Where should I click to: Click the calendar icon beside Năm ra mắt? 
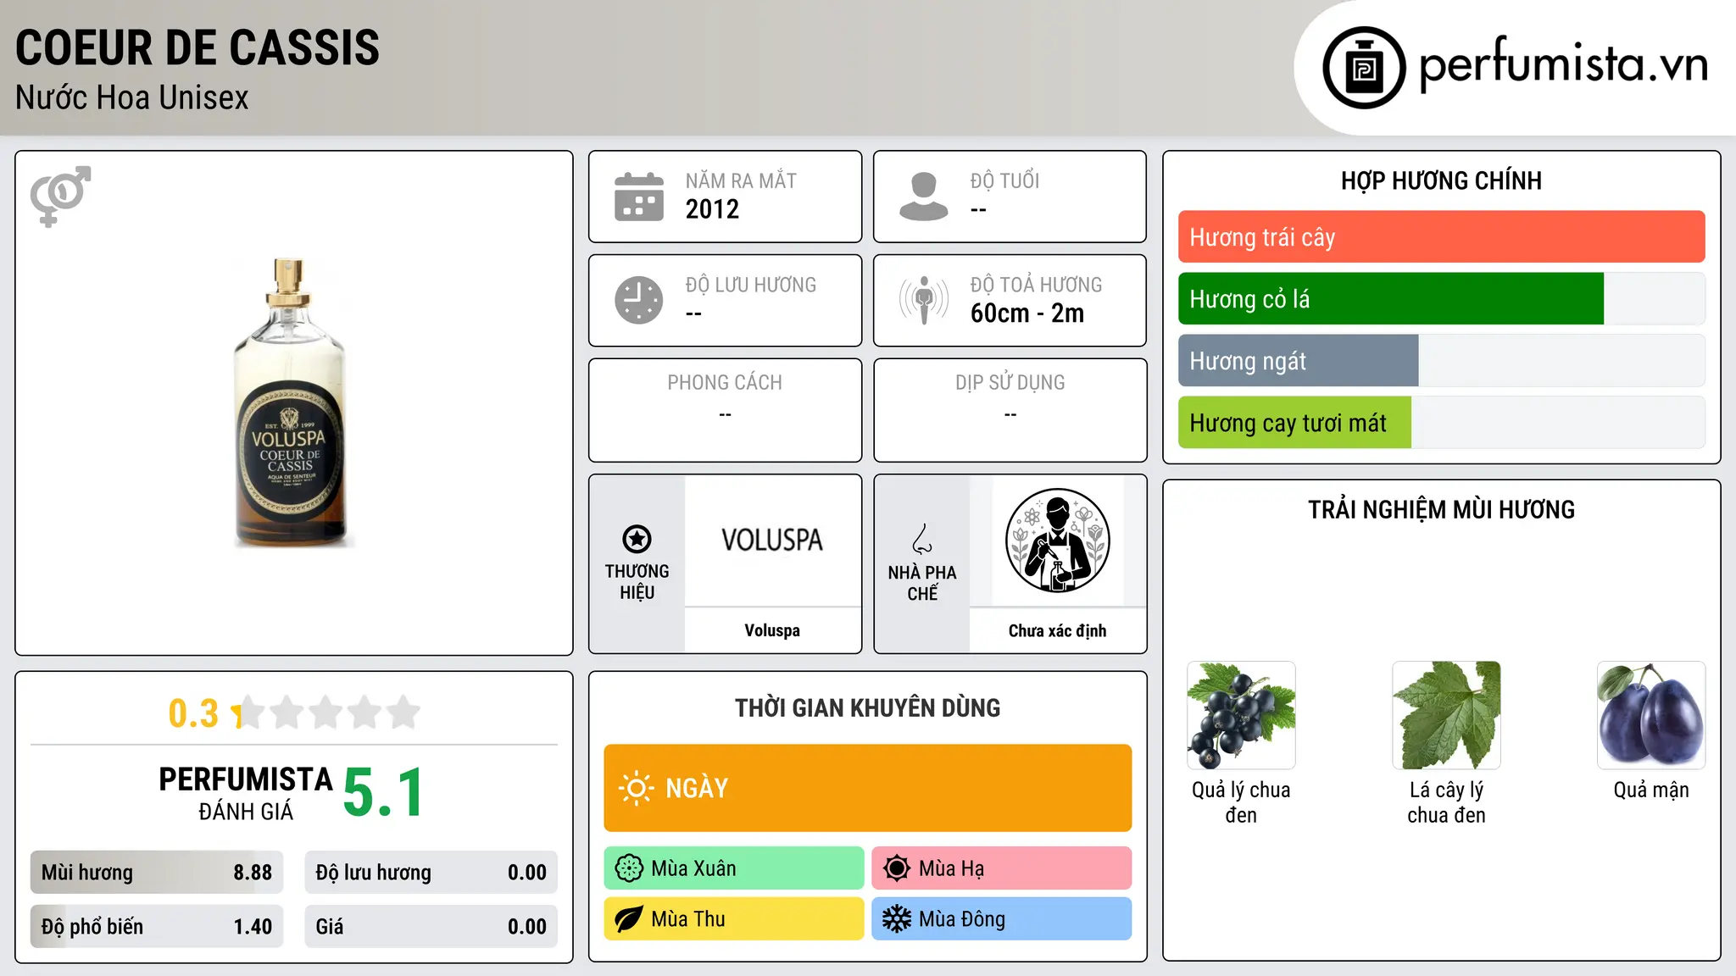[639, 197]
